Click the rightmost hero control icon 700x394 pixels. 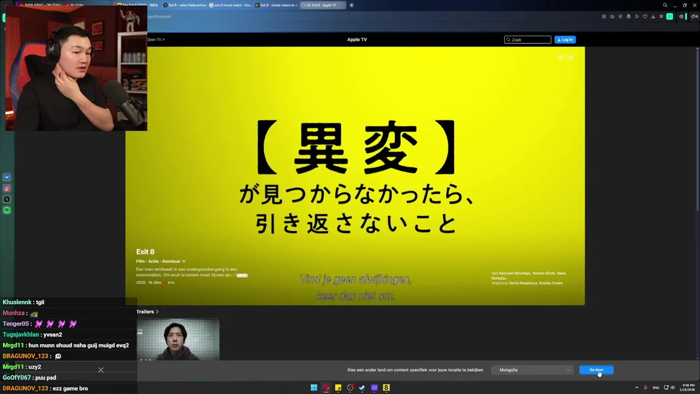pos(570,57)
